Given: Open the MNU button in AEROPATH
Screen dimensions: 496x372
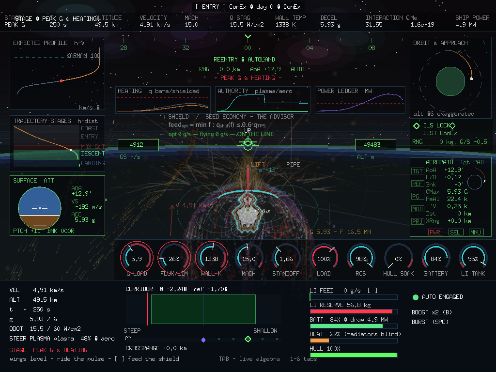Looking at the screenshot, I should [x=476, y=232].
